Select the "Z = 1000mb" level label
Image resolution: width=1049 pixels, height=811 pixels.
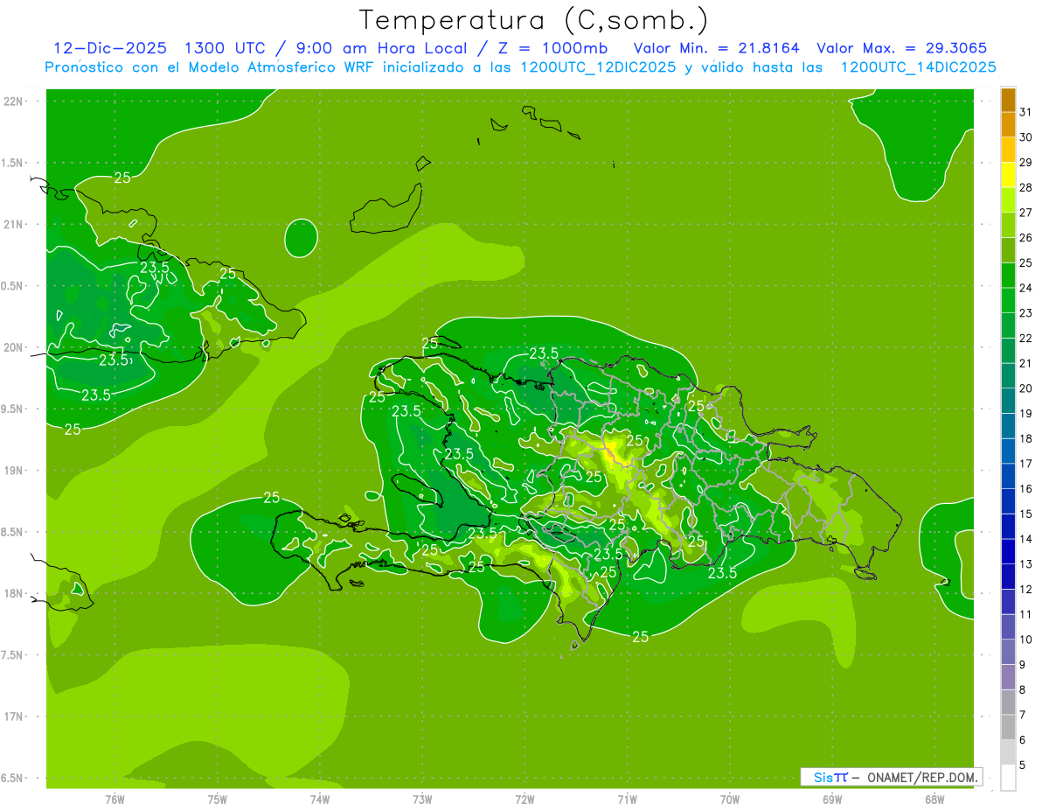point(552,48)
